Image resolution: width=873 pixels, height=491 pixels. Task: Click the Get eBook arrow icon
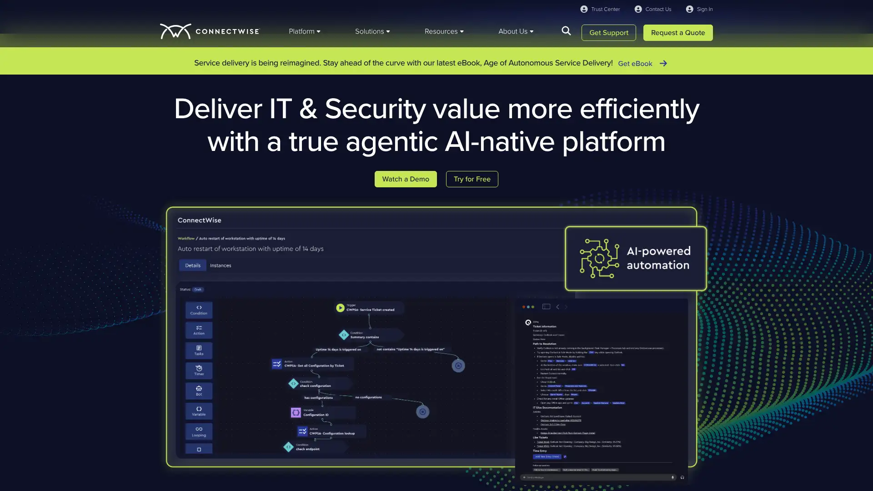tap(663, 63)
